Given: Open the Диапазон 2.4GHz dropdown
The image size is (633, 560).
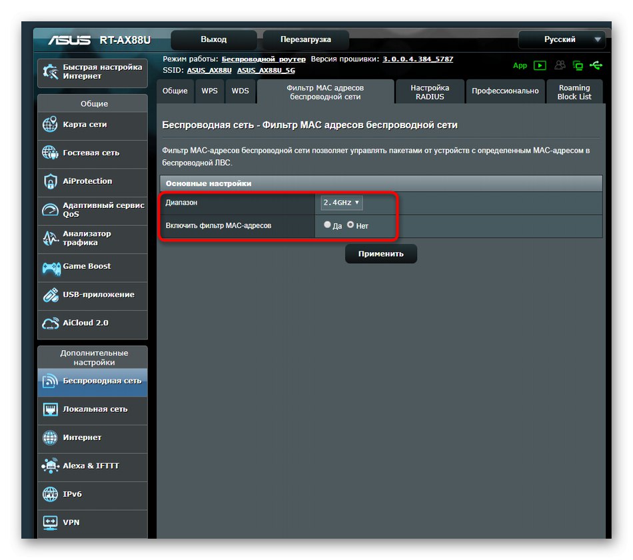Looking at the screenshot, I should [x=342, y=203].
